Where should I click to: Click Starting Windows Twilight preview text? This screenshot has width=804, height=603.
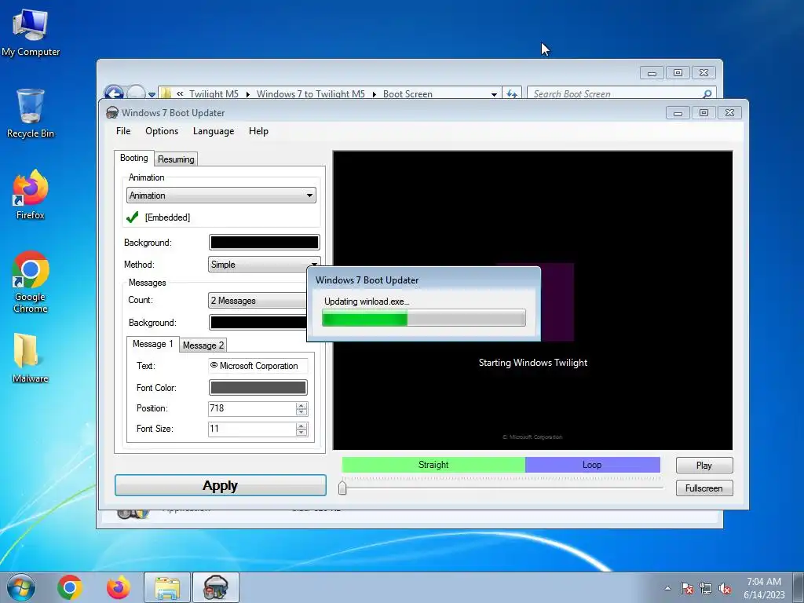tap(533, 363)
